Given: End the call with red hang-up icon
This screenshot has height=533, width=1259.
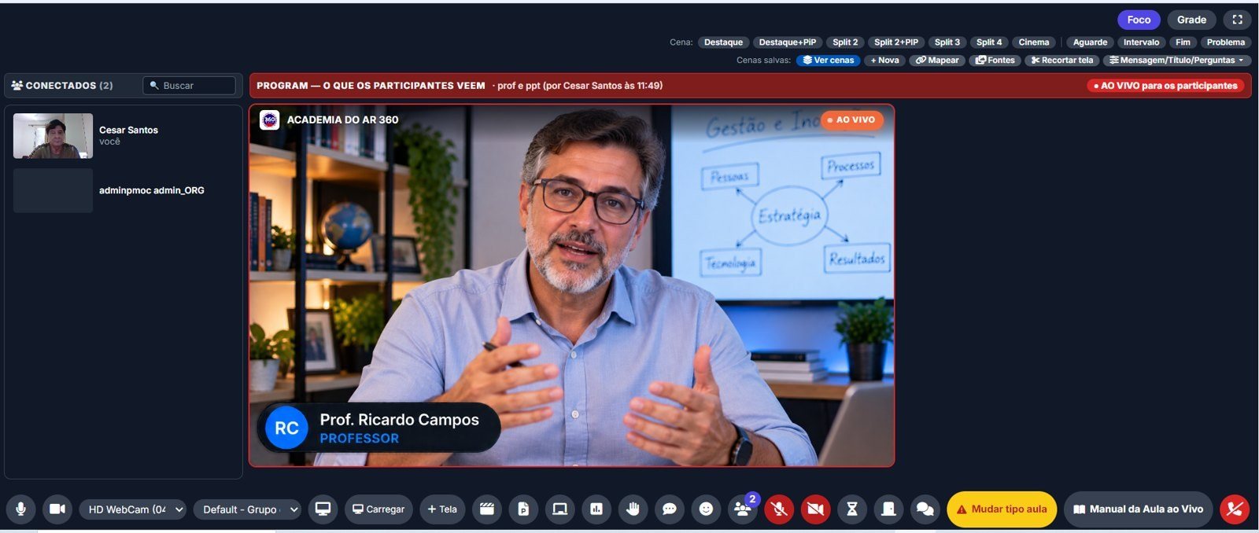Looking at the screenshot, I should pos(1235,509).
